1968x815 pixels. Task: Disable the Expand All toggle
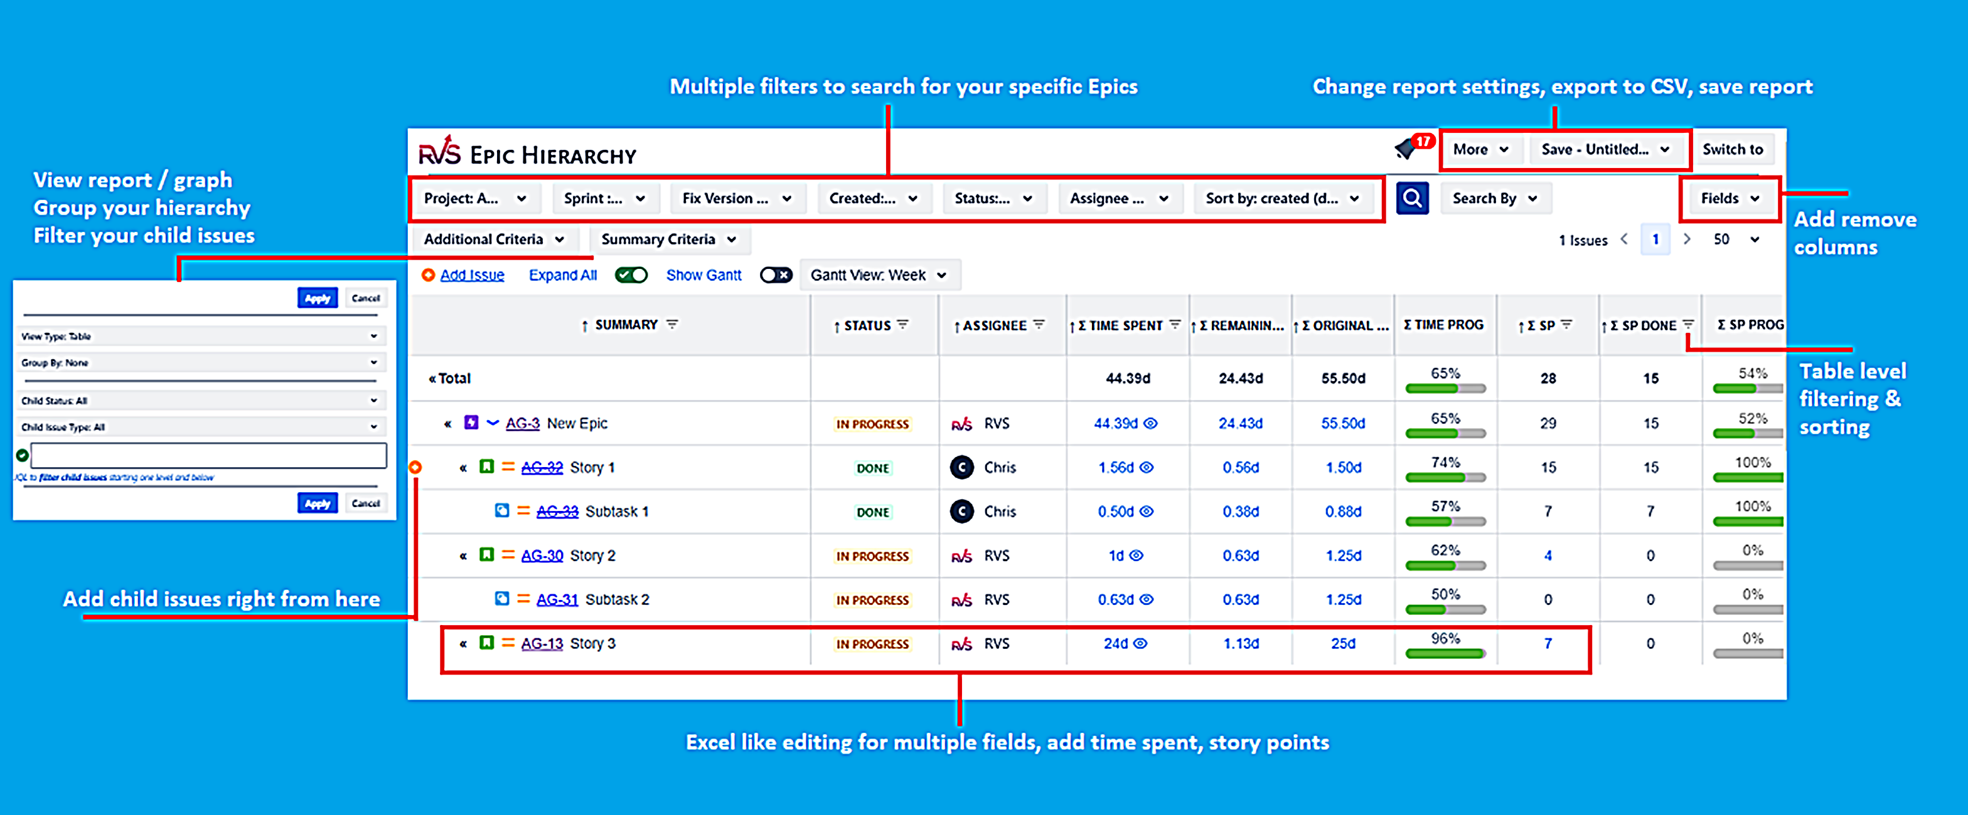click(x=631, y=275)
